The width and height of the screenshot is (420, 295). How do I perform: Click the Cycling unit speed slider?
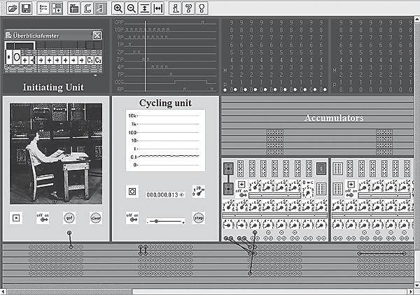[165, 220]
